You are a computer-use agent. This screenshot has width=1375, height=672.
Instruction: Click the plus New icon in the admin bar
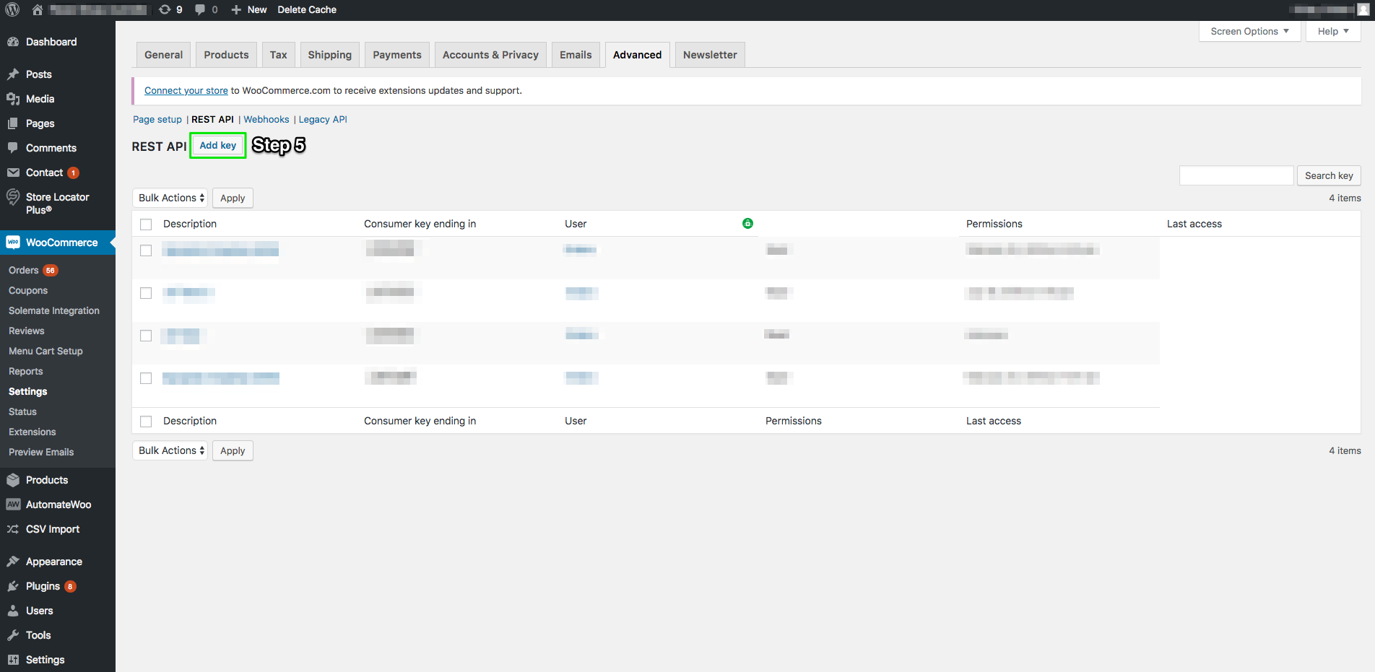tap(236, 9)
